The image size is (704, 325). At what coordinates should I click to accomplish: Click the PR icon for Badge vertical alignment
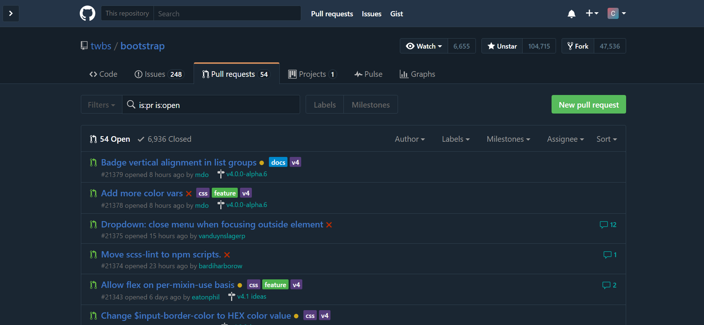93,162
